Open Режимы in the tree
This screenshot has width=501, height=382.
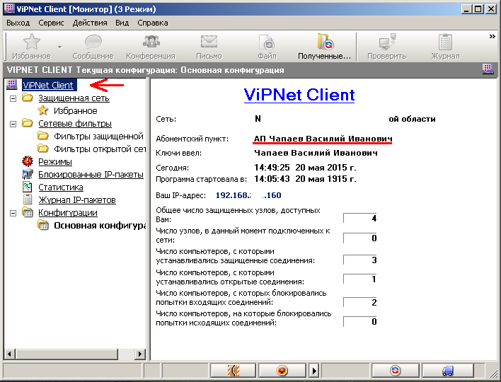pos(55,162)
